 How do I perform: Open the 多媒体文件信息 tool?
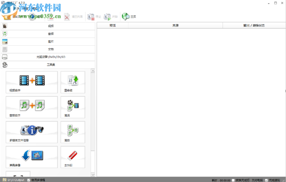[31, 132]
